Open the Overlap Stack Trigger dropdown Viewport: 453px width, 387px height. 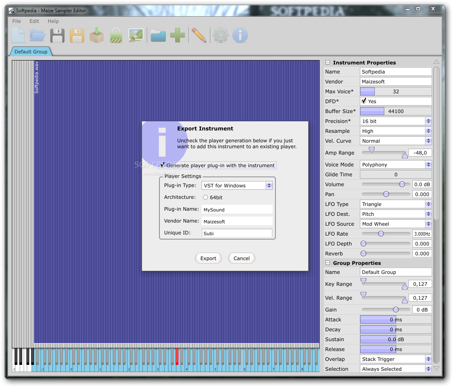[x=396, y=359]
